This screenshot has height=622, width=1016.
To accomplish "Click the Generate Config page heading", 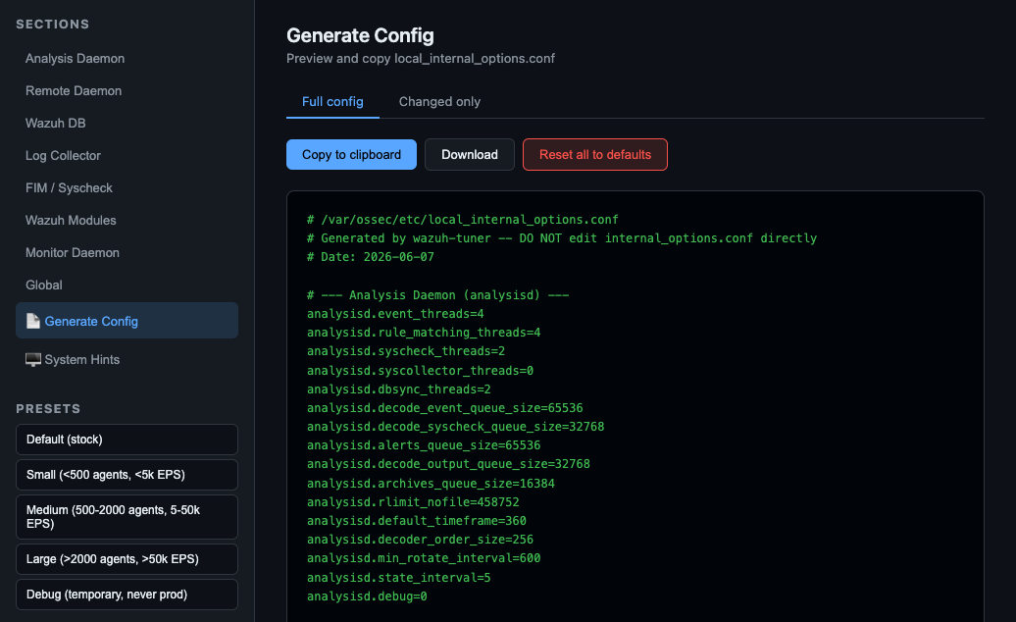I will [360, 35].
